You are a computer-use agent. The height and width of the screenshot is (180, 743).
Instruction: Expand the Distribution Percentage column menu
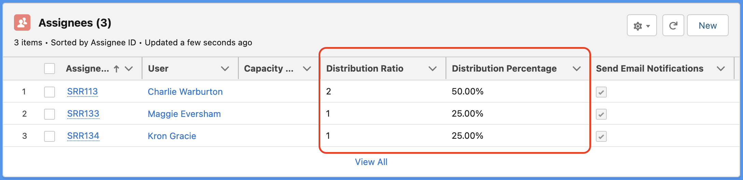[577, 69]
